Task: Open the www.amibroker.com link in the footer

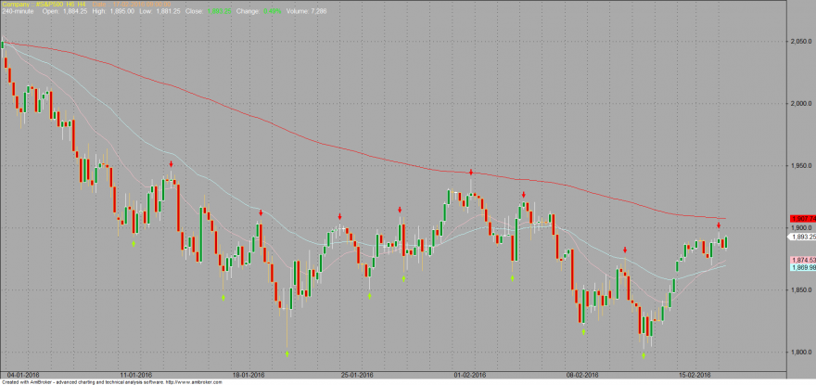Action: 194,382
